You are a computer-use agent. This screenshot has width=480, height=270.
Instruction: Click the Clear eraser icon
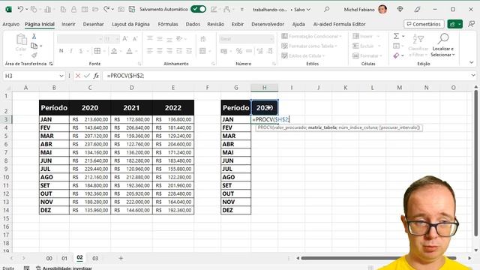(397, 55)
